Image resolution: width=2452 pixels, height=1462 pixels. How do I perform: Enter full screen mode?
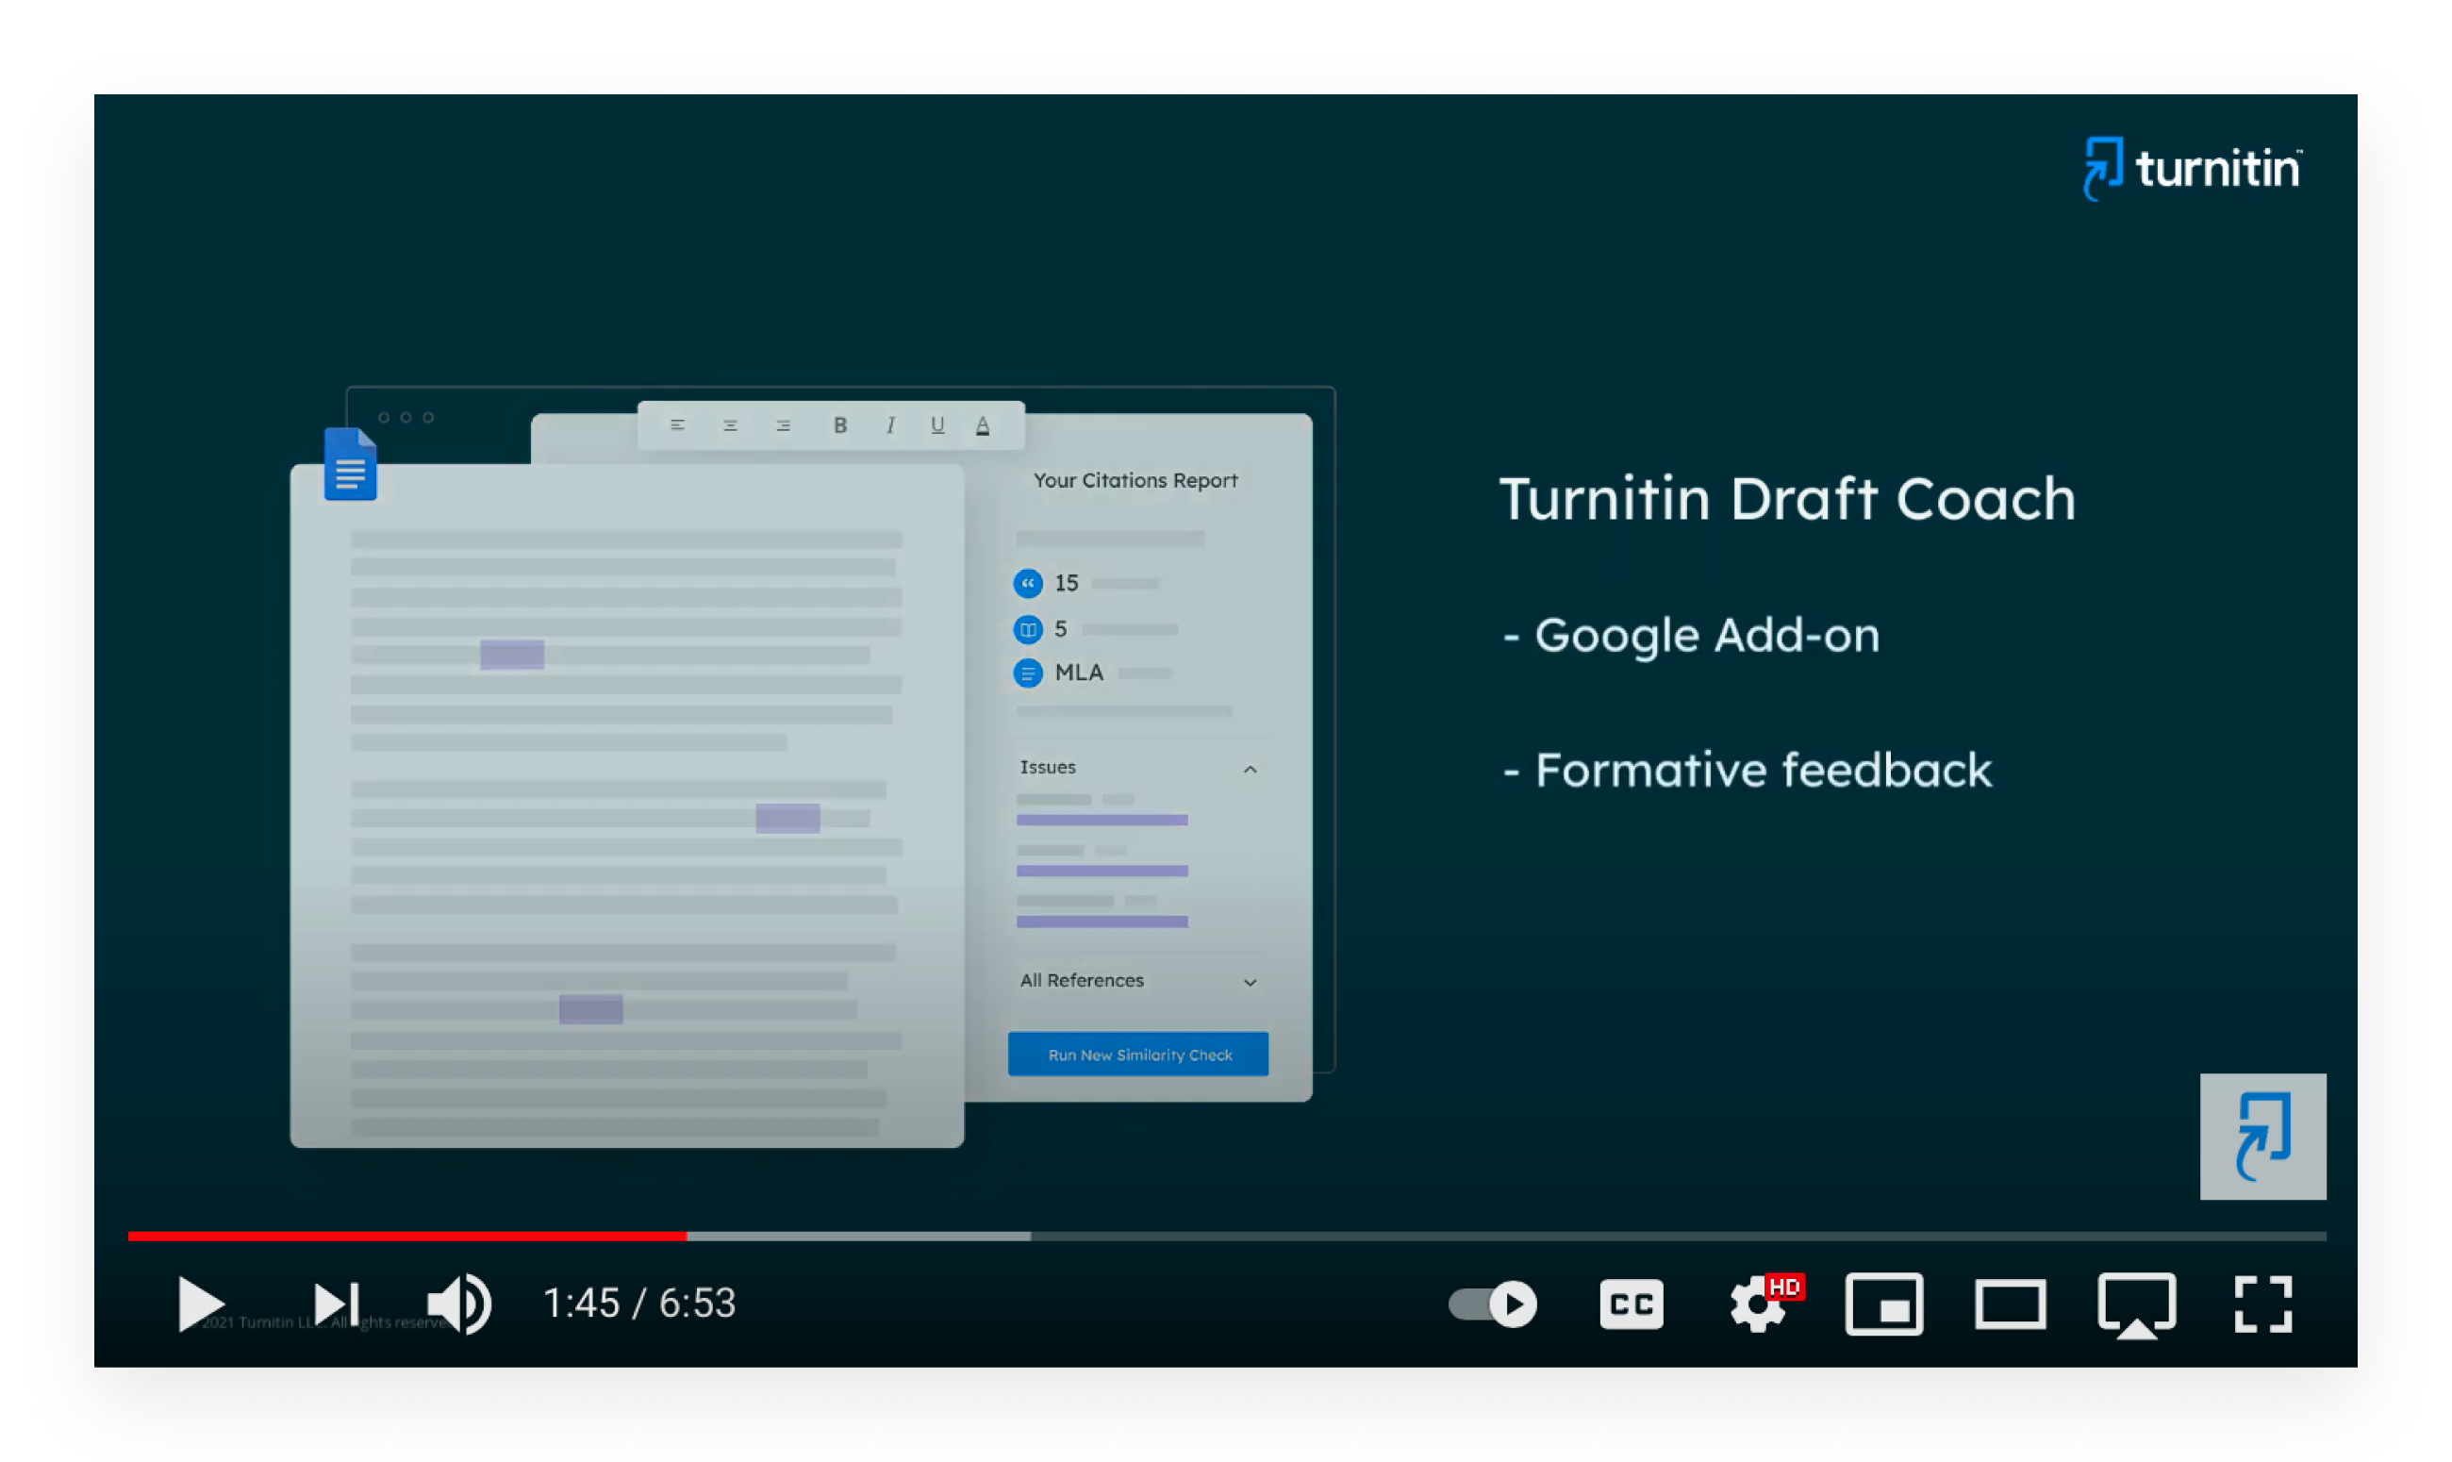pyautogui.click(x=2261, y=1304)
